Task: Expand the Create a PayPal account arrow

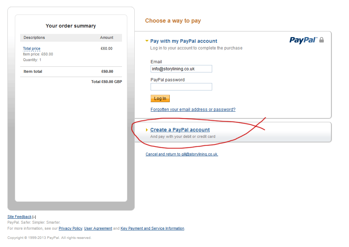Action: 147,130
